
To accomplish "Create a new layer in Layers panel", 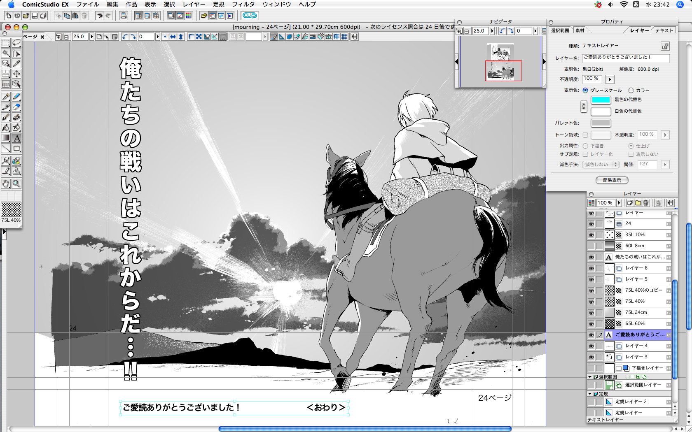I will [630, 203].
